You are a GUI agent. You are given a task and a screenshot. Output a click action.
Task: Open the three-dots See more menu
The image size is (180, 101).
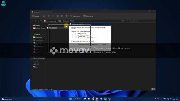tap(98, 16)
